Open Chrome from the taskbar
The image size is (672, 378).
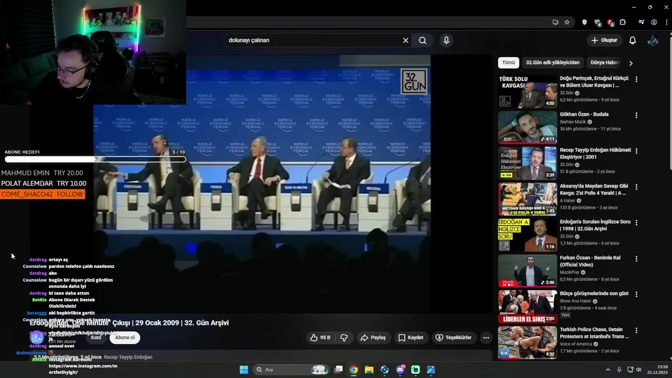tap(354, 370)
